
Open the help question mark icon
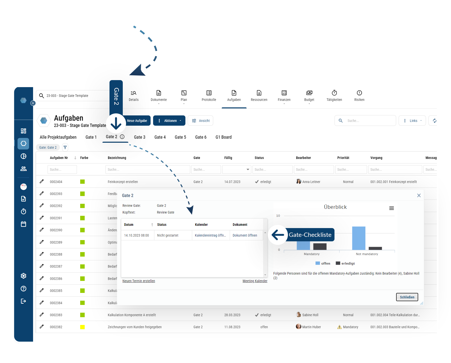23,288
